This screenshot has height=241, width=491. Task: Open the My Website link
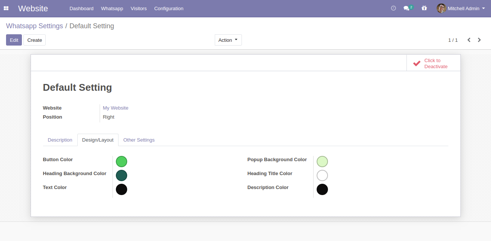pos(115,108)
